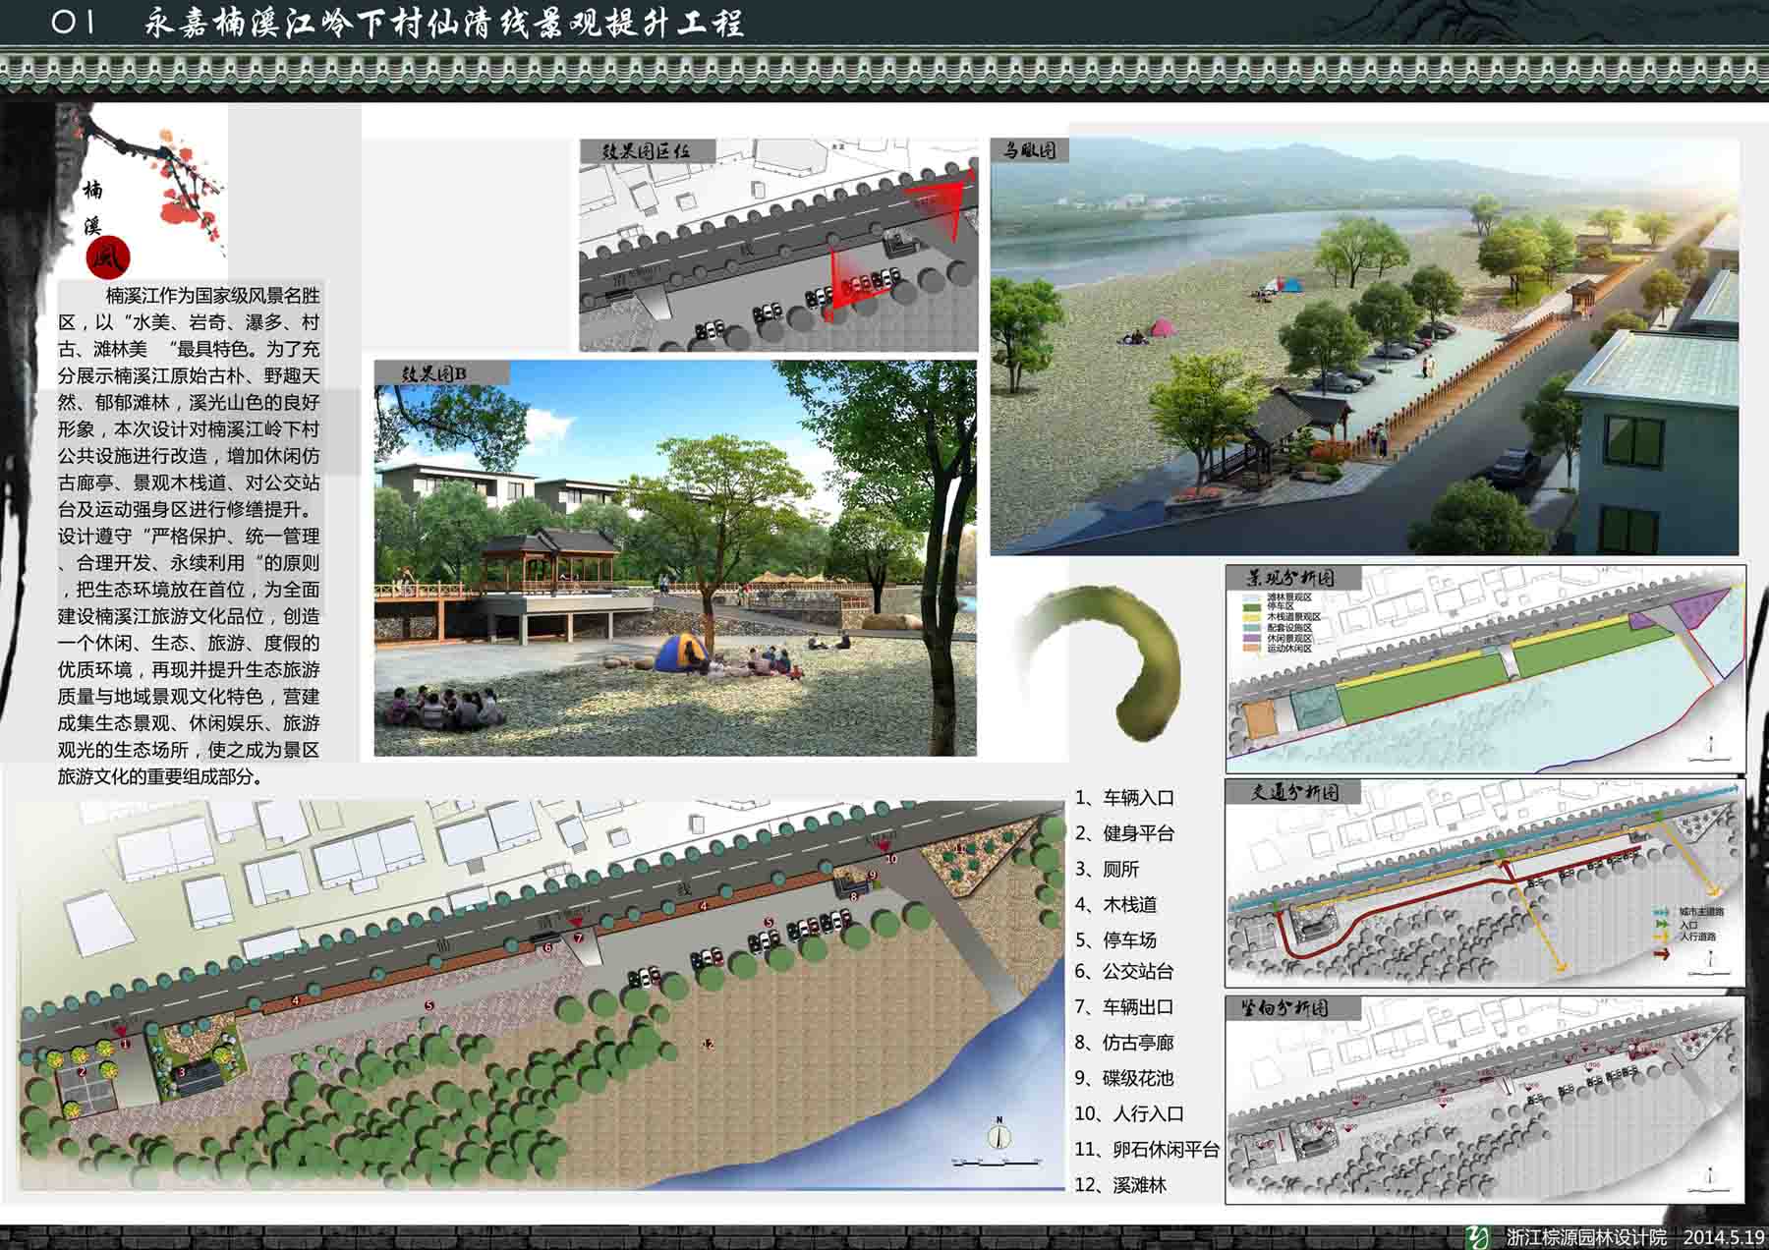1769x1250 pixels.
Task: Click marker 10 on the master plan
Action: (891, 858)
